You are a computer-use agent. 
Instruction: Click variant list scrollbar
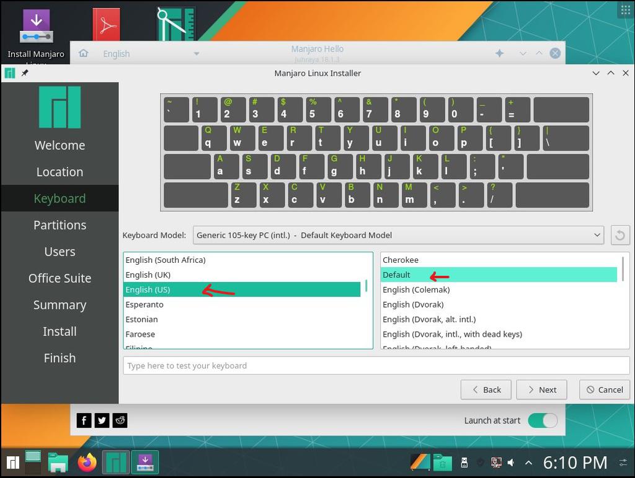(623, 268)
